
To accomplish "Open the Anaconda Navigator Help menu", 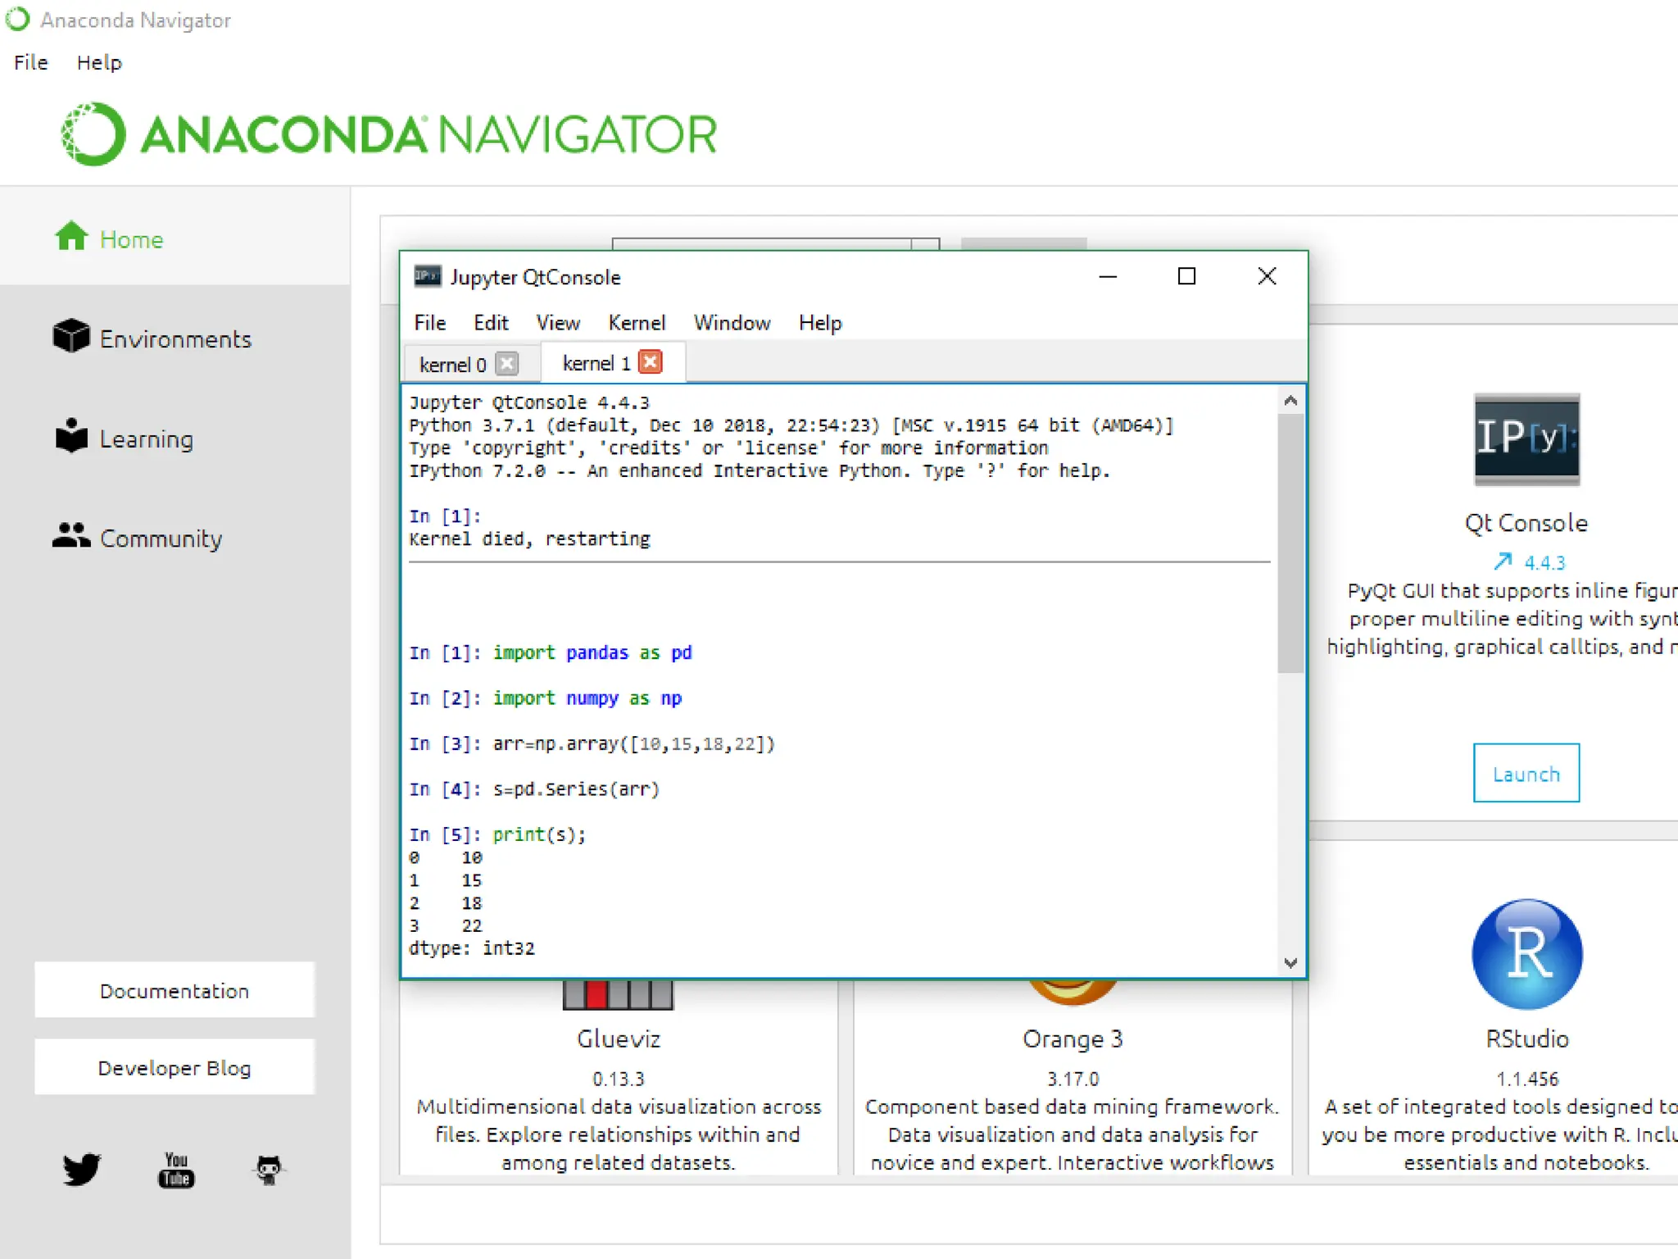I will pos(99,62).
